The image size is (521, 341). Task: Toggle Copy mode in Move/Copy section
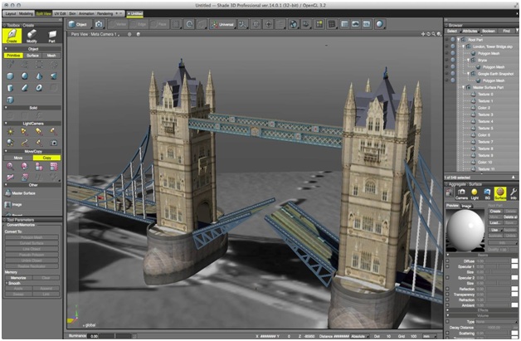pos(47,158)
